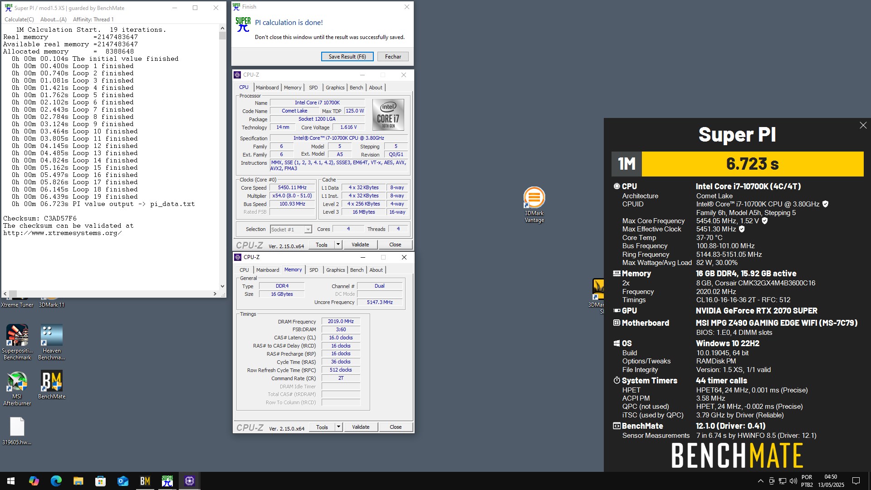Switch to Memory tab in upper CPU-Z
Viewport: 871px width, 490px height.
click(293, 88)
